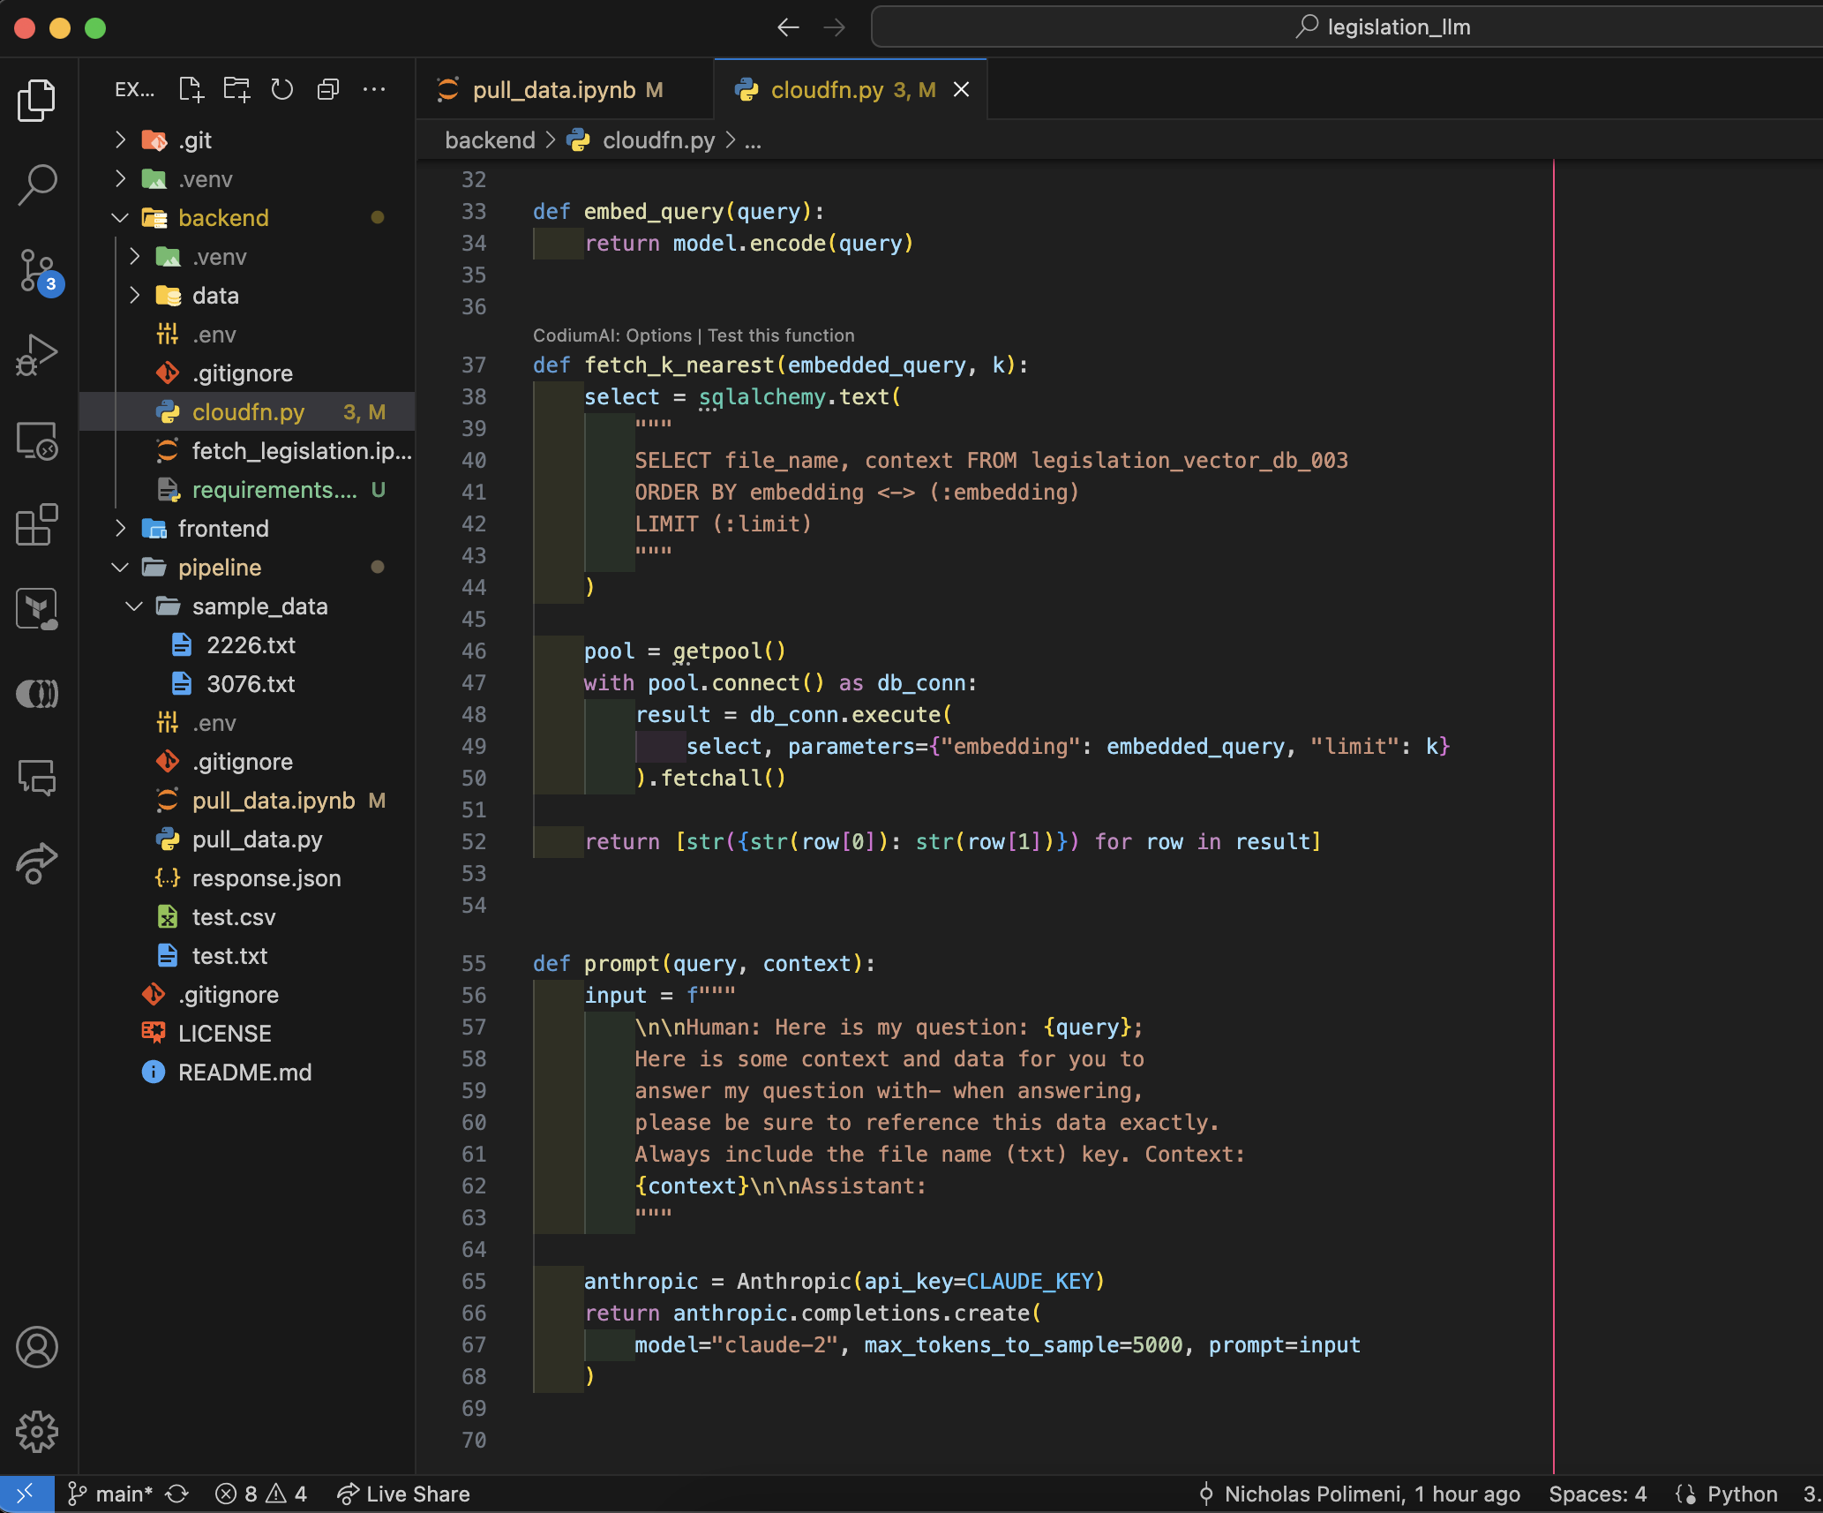Switch to the pull_data.ipynb tab

553,90
